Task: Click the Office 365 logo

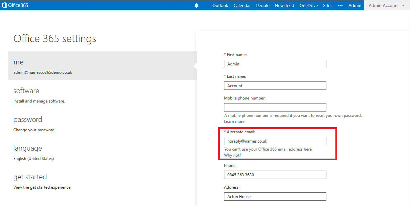Action: (x=15, y=5)
